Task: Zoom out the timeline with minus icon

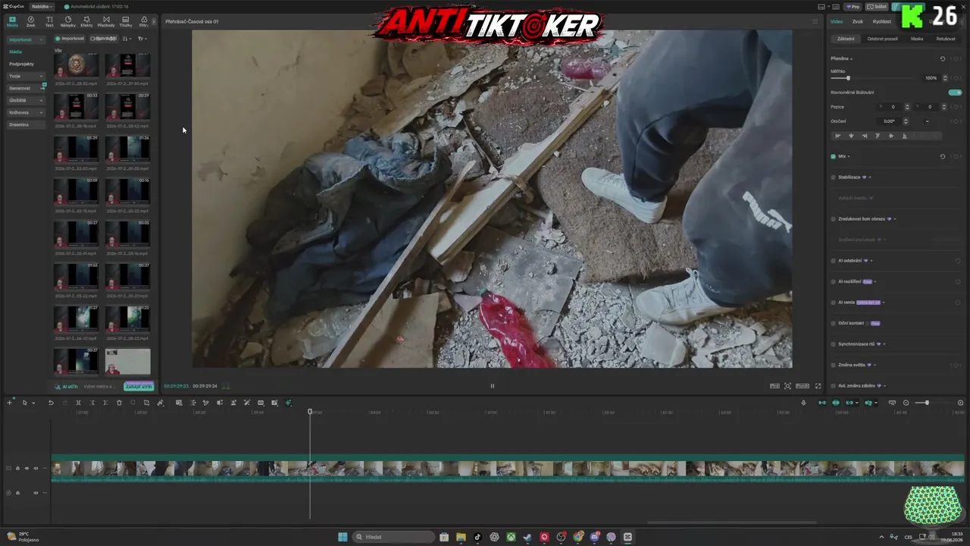Action: coord(906,403)
